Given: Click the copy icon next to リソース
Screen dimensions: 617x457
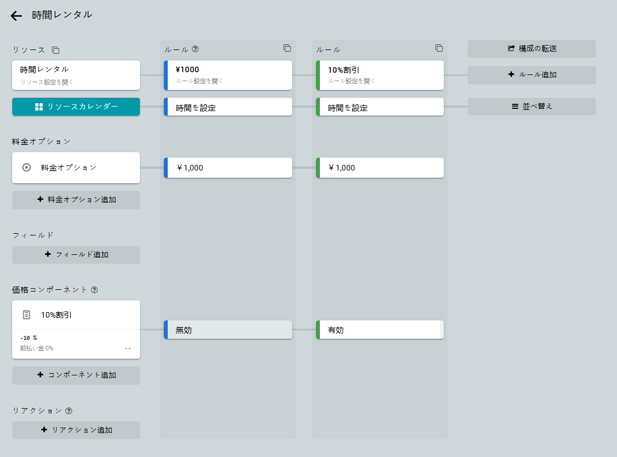Looking at the screenshot, I should 56,50.
